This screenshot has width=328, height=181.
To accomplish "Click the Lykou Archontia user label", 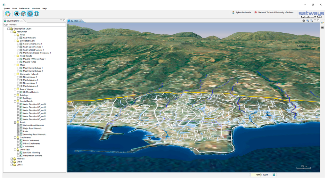I will (243, 12).
